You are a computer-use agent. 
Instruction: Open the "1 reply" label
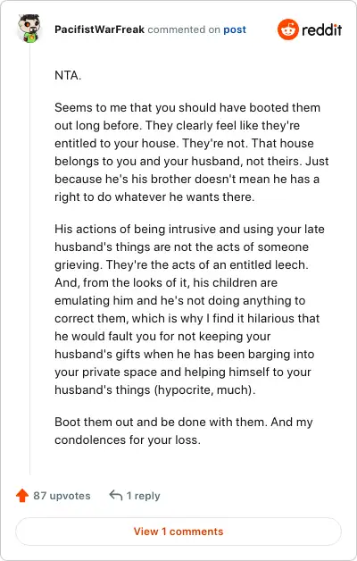(144, 496)
